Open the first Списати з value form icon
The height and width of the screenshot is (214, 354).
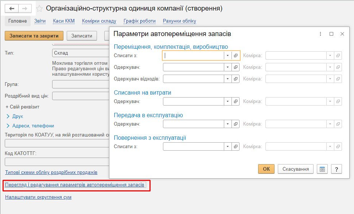pos(236,55)
